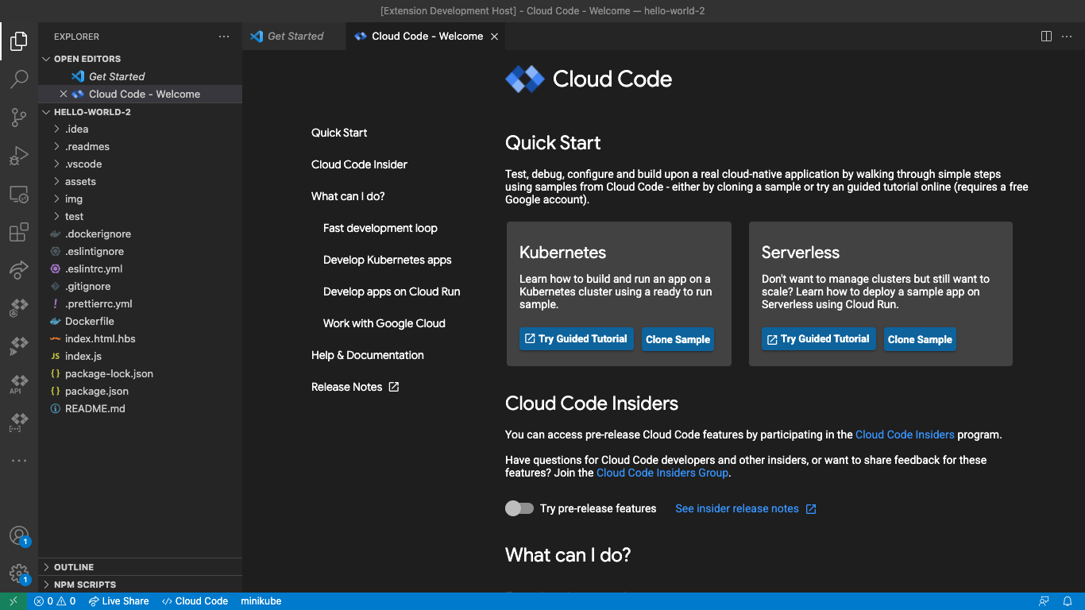The image size is (1085, 610).
Task: Expand the .idea folder
Action: click(140, 129)
